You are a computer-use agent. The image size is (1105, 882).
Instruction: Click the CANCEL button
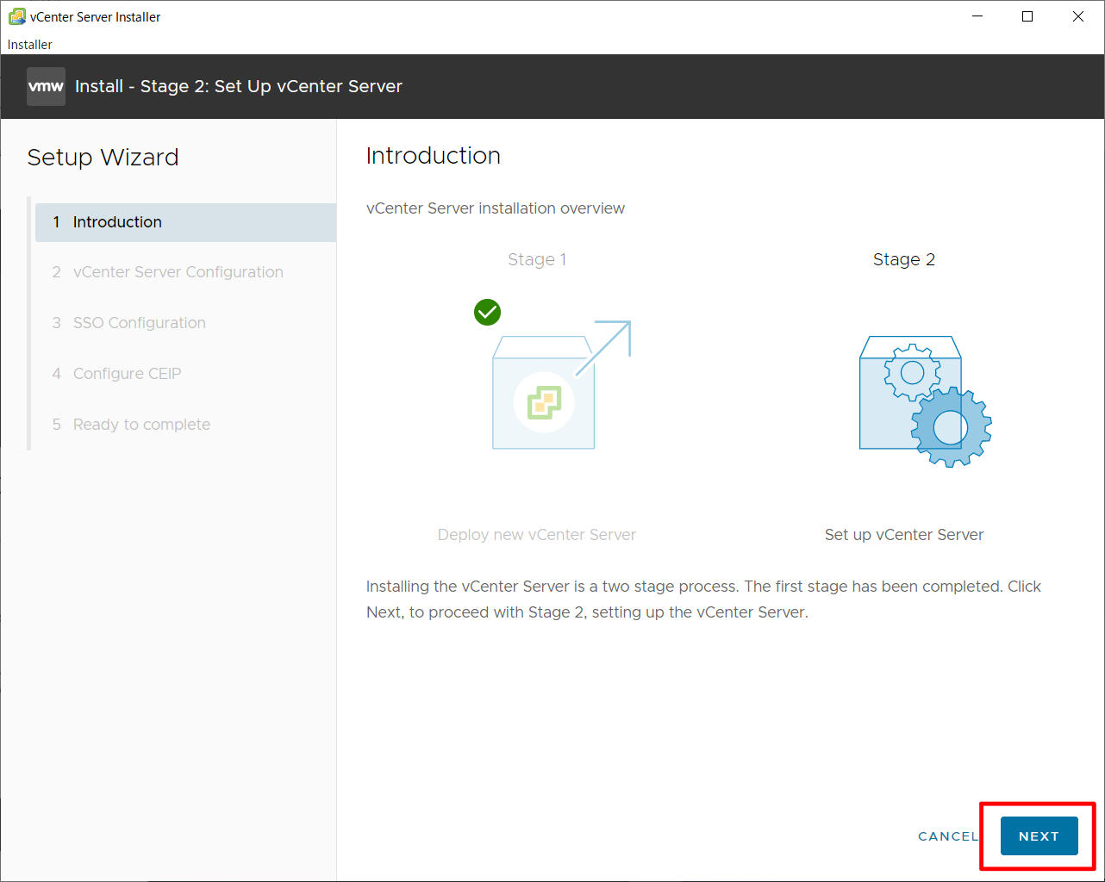point(948,836)
